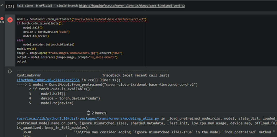Run the DonutModel code cell
The image size is (277, 137).
pyautogui.click(x=10, y=20)
